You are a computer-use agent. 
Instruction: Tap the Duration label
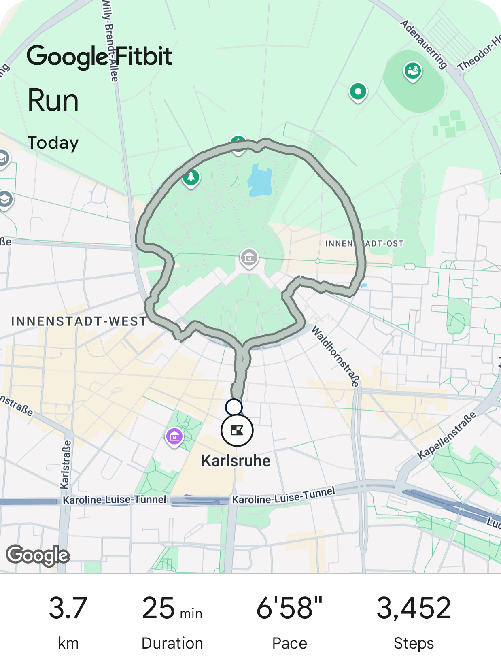pyautogui.click(x=172, y=643)
